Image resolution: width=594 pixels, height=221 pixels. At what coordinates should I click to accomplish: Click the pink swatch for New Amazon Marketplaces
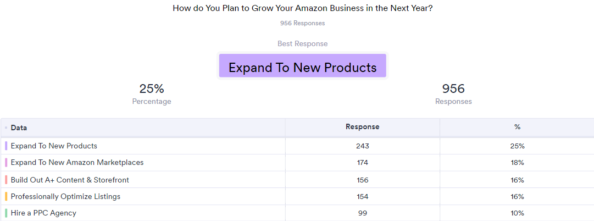(x=6, y=163)
